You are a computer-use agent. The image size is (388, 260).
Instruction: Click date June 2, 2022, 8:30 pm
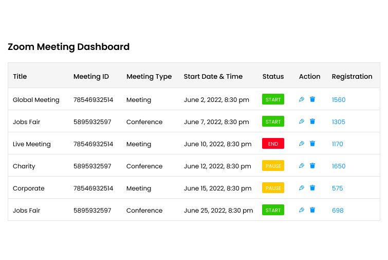point(216,100)
